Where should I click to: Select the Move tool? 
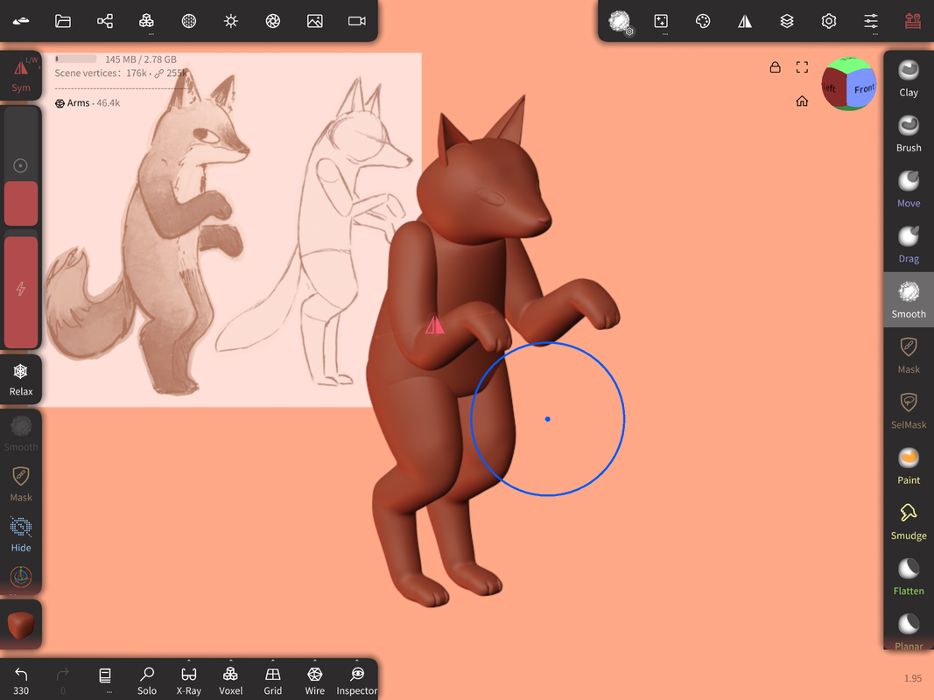tap(909, 188)
